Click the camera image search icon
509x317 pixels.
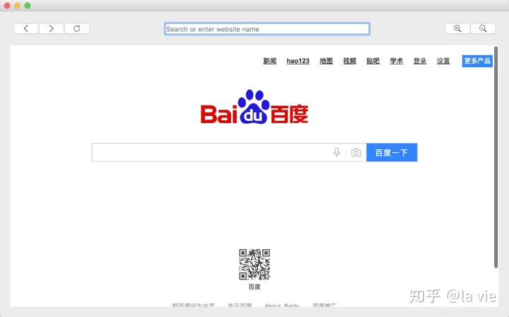click(x=356, y=152)
